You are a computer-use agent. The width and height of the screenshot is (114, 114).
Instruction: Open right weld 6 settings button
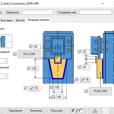point(85,80)
